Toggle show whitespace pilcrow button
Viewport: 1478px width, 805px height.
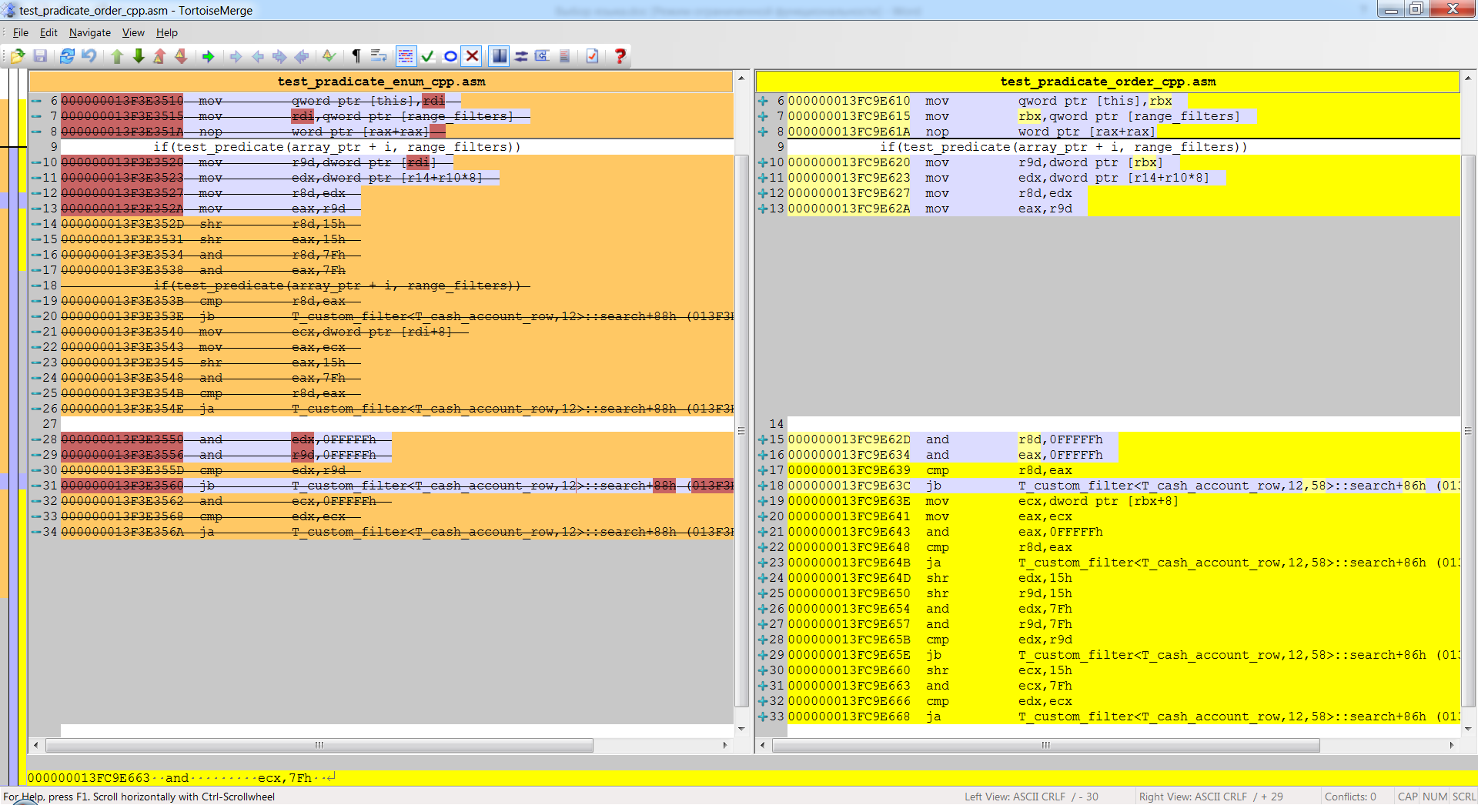tap(356, 55)
